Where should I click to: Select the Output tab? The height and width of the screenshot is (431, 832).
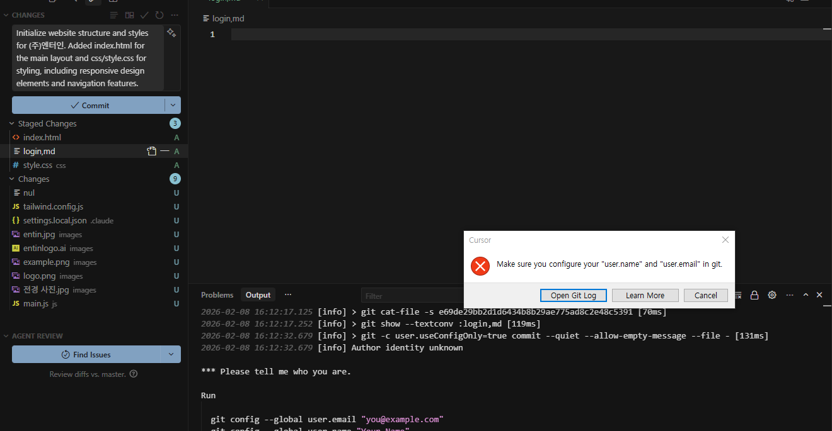(x=258, y=295)
